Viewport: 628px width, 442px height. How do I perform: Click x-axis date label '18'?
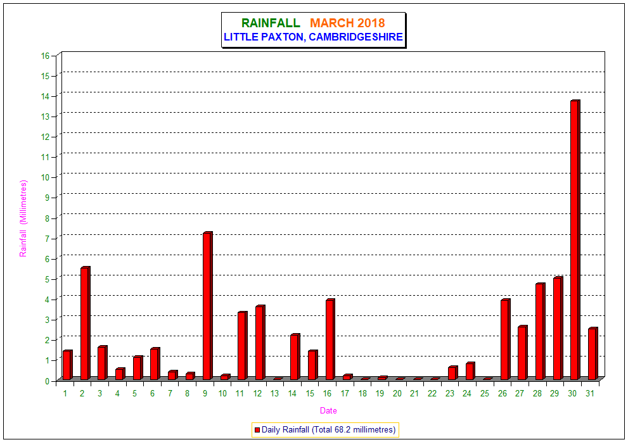click(362, 393)
